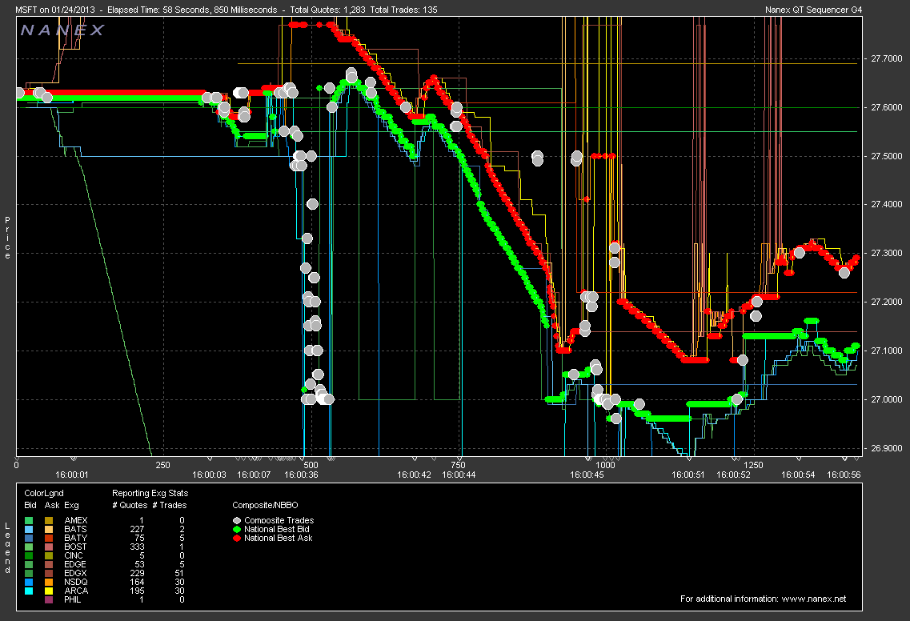Screen dimensions: 910x621
Task: Select the AMEX bid color swatch
Action: coord(30,521)
